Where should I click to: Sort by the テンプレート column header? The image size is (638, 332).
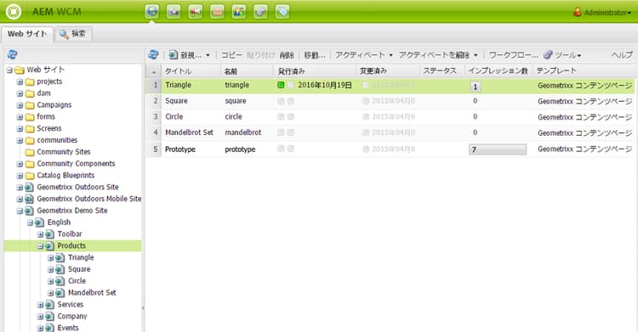pos(584,70)
